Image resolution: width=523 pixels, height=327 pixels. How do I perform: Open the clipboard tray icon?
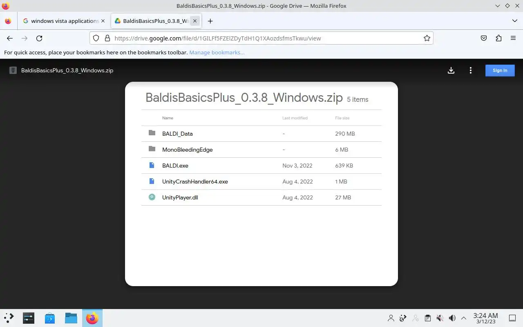(427, 318)
